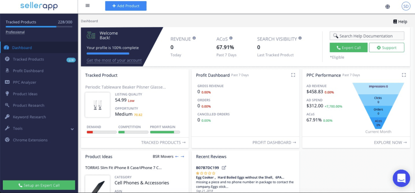Click the Clicks funnel segment
415x193 pixels.
click(x=378, y=100)
